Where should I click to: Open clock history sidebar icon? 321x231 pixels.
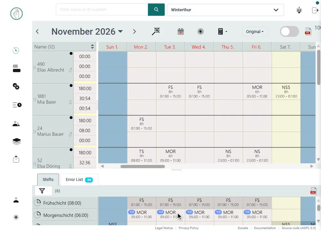tap(16, 50)
